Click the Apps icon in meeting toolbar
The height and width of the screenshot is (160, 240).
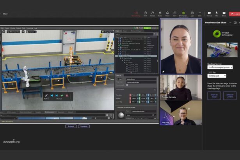click(192, 13)
